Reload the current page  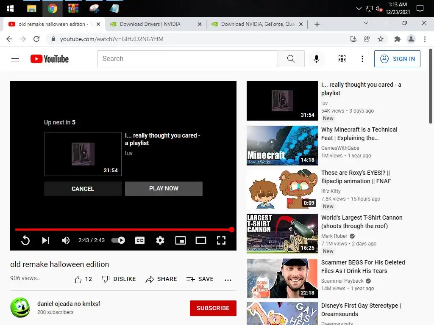pyautogui.click(x=36, y=39)
